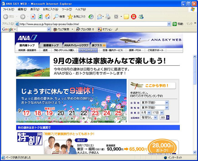Switch to ANAマイレージクラブ tab
This screenshot has height=161, width=198.
point(76,45)
